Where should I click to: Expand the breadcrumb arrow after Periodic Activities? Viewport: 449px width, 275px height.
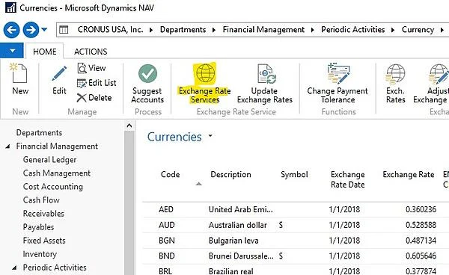pos(393,30)
